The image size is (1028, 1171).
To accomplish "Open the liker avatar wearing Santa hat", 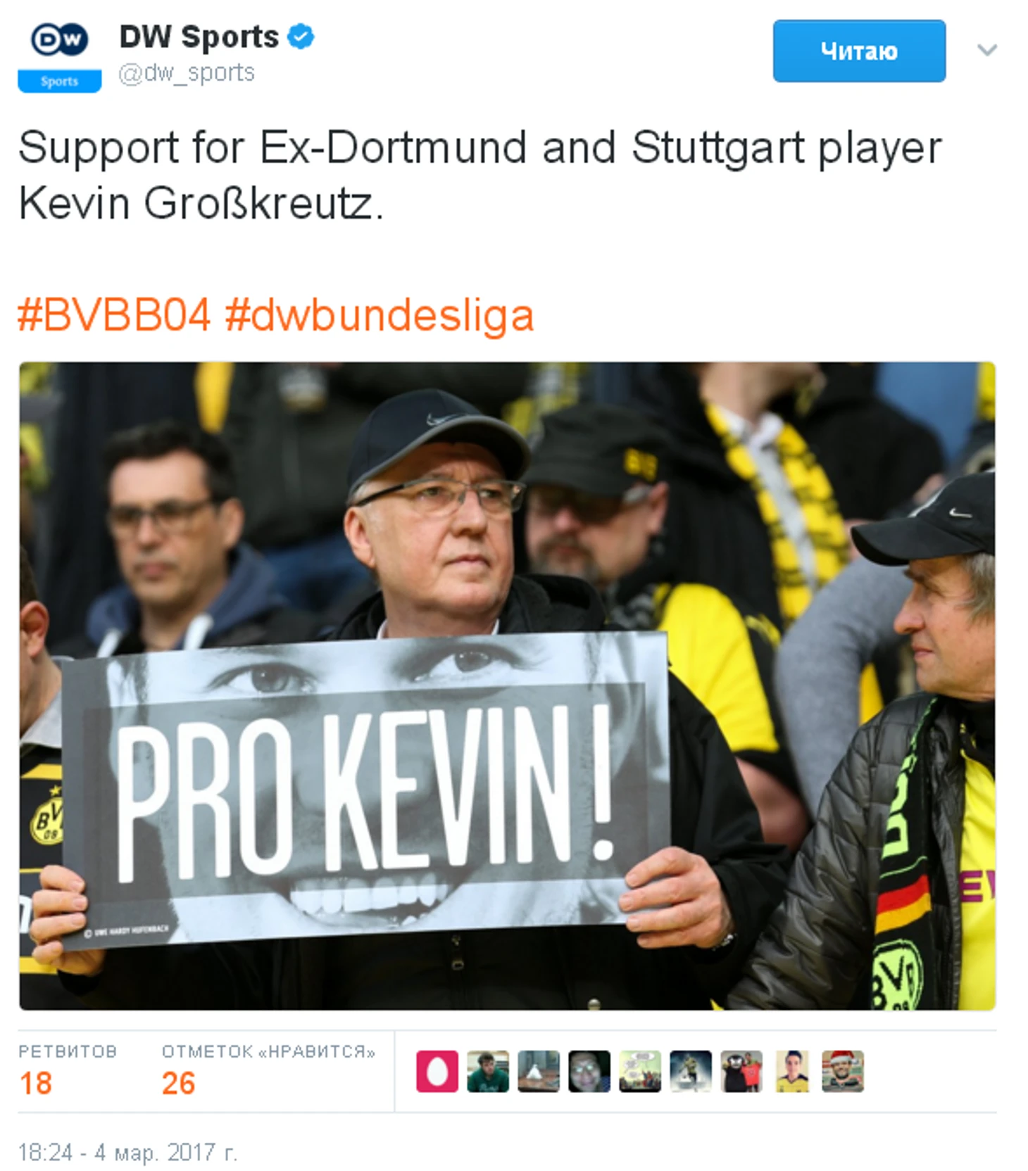I will [843, 1071].
